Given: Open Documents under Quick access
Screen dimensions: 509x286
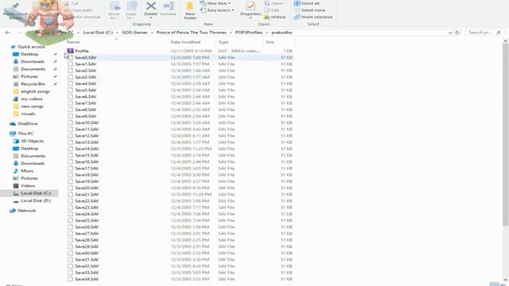Looking at the screenshot, I should coord(33,69).
